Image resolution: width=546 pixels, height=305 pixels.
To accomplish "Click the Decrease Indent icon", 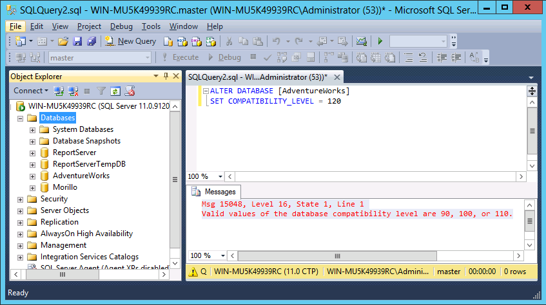I will (x=442, y=57).
